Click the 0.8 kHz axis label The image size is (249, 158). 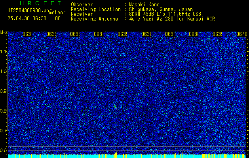pyautogui.click(x=4, y=111)
